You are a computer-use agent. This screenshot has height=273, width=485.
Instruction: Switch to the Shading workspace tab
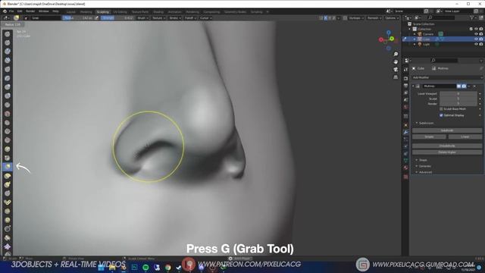[158, 12]
